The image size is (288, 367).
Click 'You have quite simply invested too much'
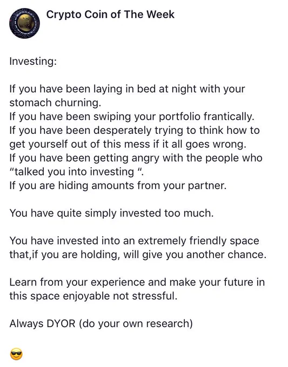click(111, 213)
